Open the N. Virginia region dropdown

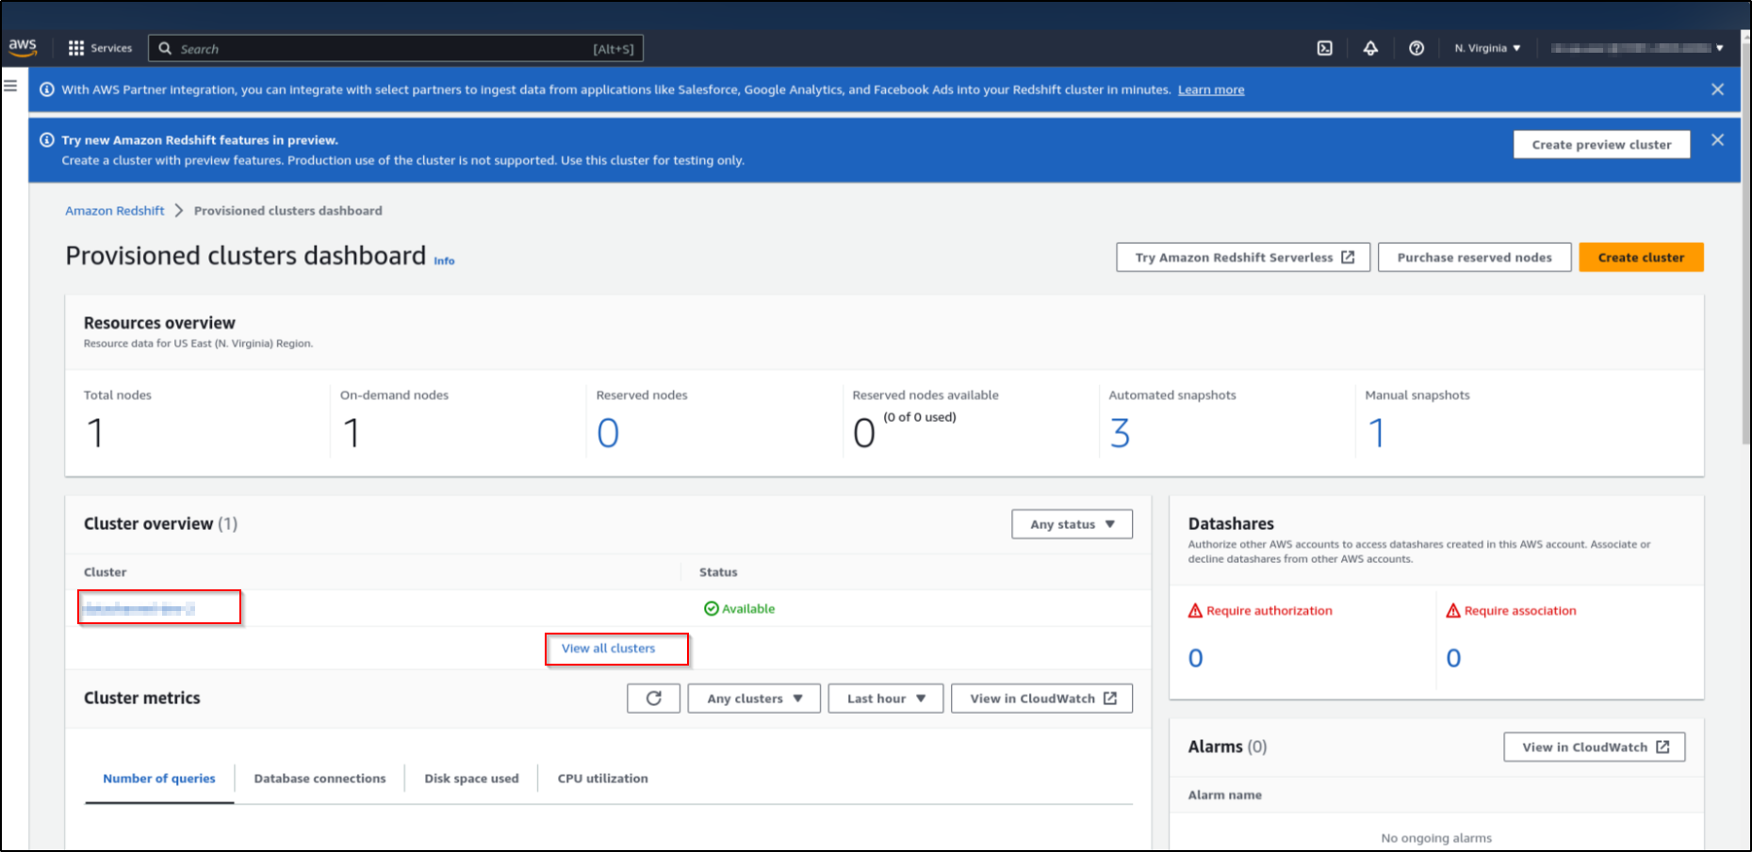tap(1487, 48)
